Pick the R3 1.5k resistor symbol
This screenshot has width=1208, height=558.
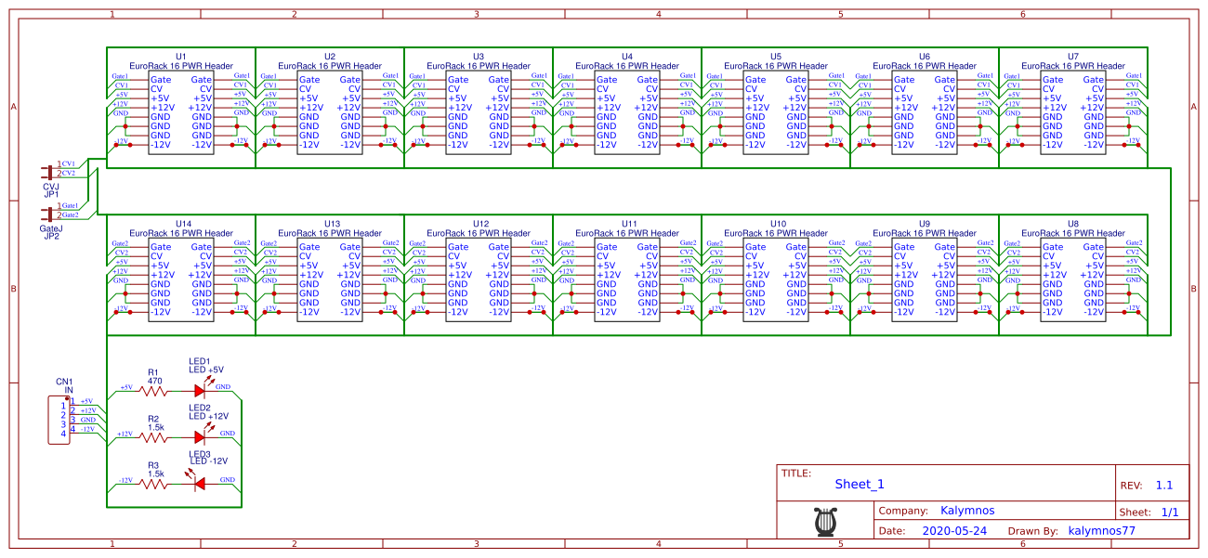(153, 483)
